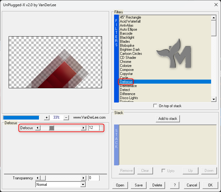The image size is (221, 192).
Task: Click the empty stack list area
Action: point(168,145)
